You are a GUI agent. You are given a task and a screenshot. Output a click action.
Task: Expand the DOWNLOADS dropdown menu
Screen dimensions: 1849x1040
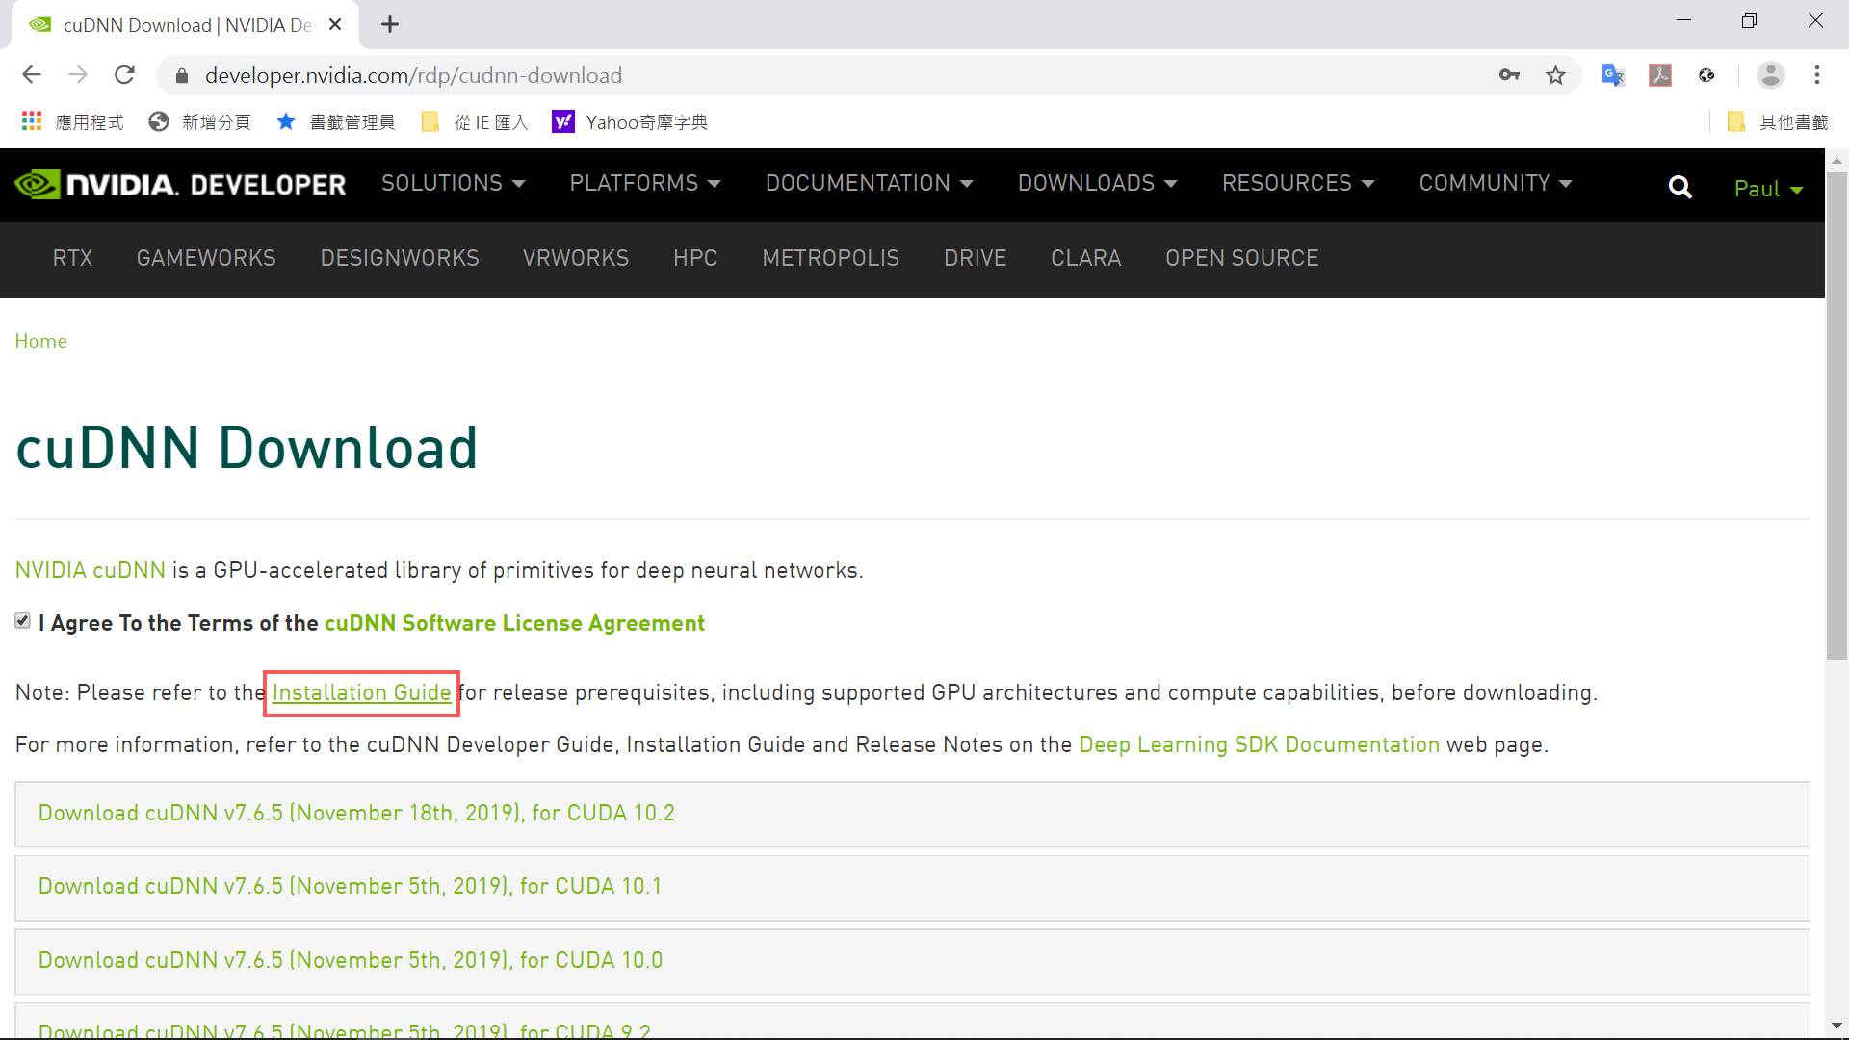tap(1098, 183)
